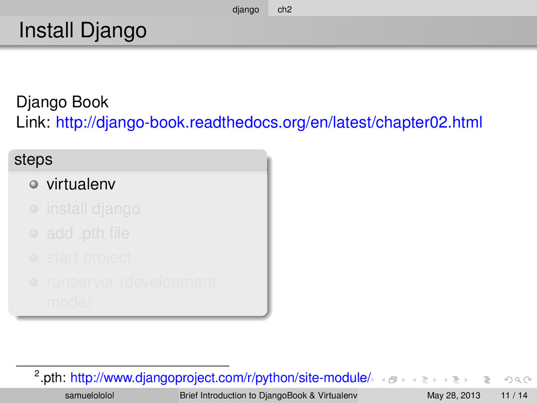Click the go-forward curved arrow icon

pyautogui.click(x=528, y=380)
